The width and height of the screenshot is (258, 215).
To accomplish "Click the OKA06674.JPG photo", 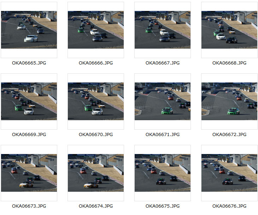I will click(96, 173).
